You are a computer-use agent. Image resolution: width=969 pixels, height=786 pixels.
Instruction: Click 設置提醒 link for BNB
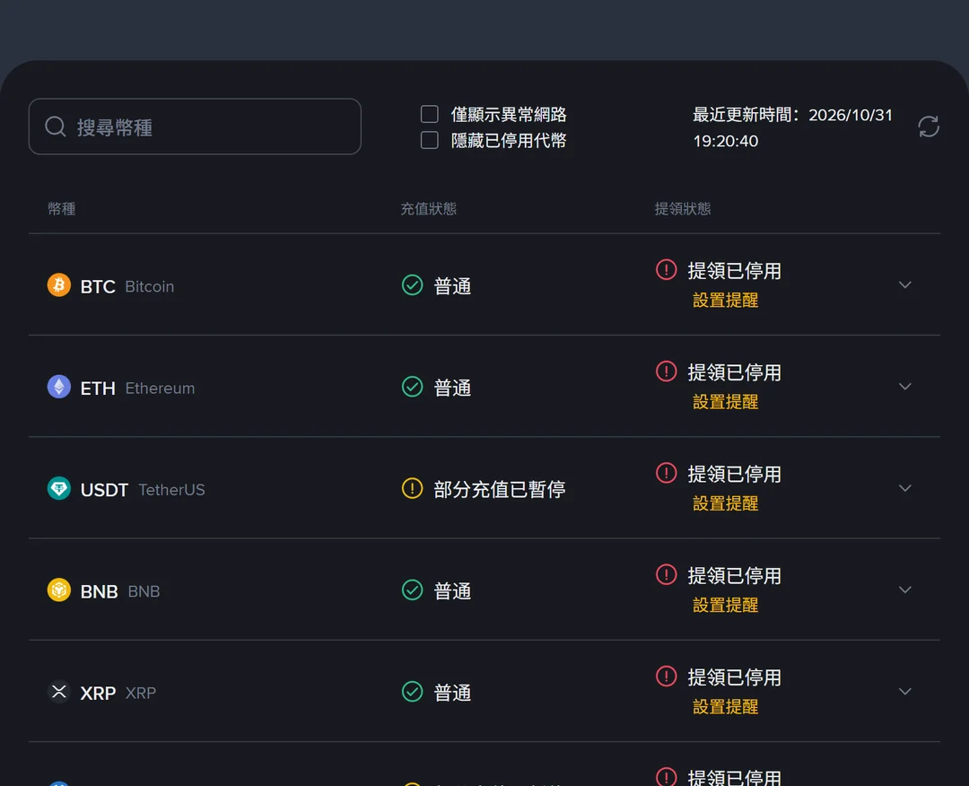coord(726,606)
